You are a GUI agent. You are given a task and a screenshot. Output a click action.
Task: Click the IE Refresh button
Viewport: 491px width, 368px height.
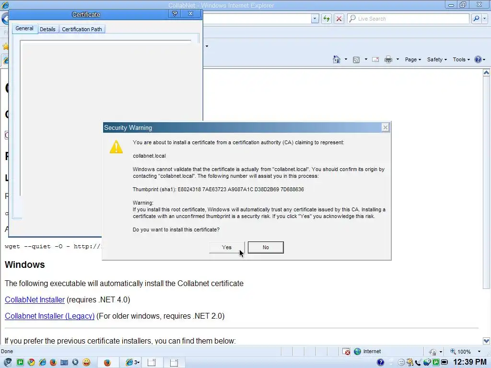pos(326,19)
